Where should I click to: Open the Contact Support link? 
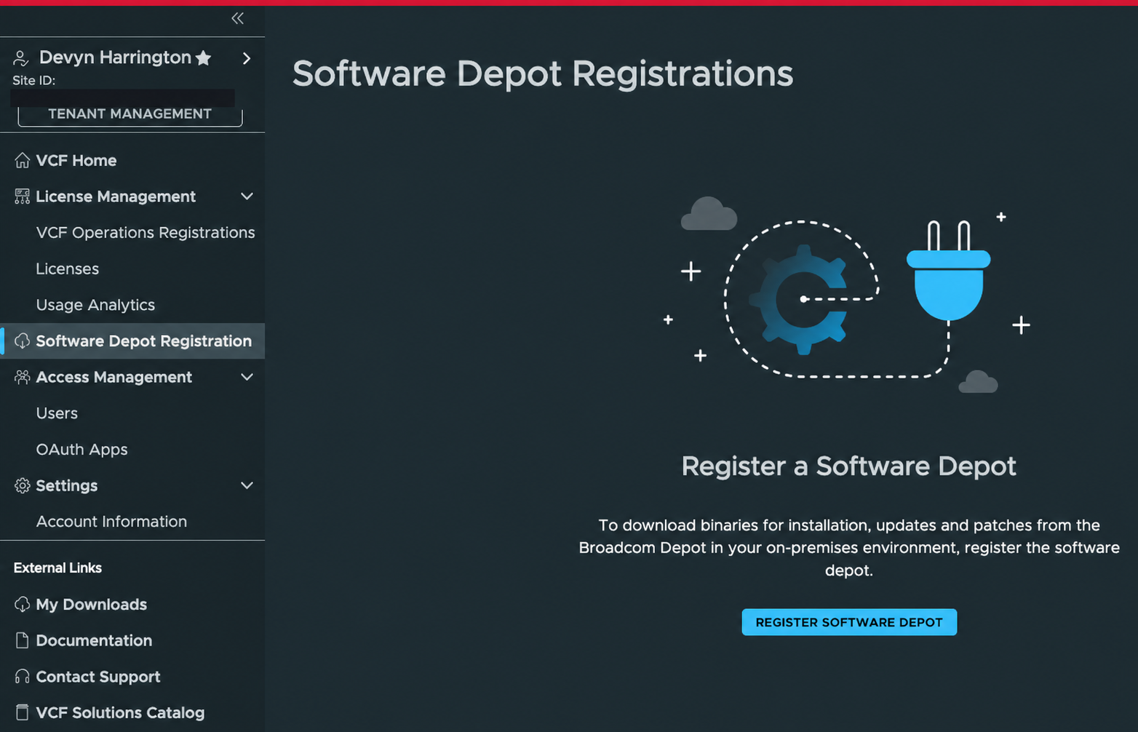(98, 677)
